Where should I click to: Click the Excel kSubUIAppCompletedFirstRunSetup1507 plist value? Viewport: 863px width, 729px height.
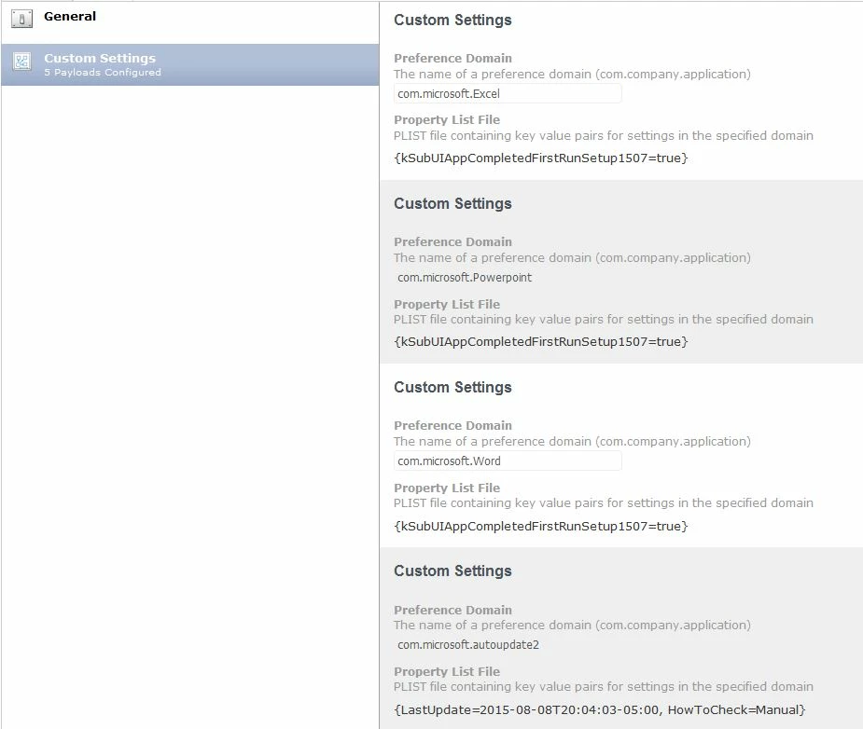coord(541,158)
